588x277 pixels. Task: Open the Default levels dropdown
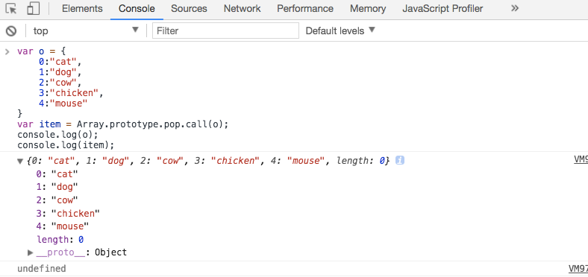[x=340, y=31]
